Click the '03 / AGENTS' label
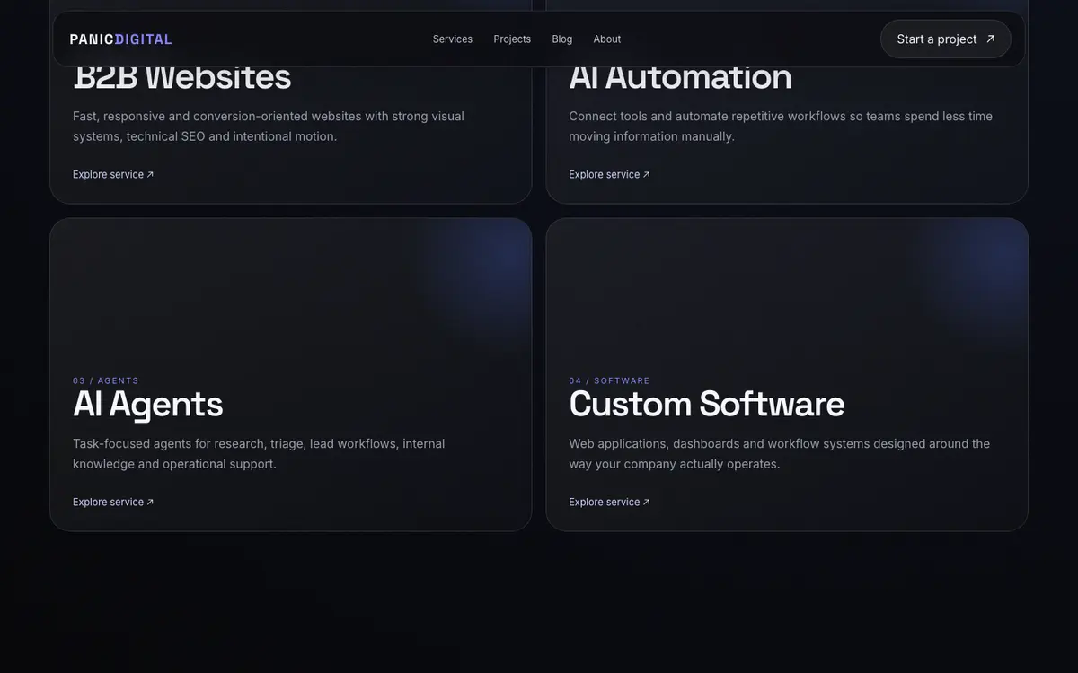The height and width of the screenshot is (673, 1078). (106, 381)
